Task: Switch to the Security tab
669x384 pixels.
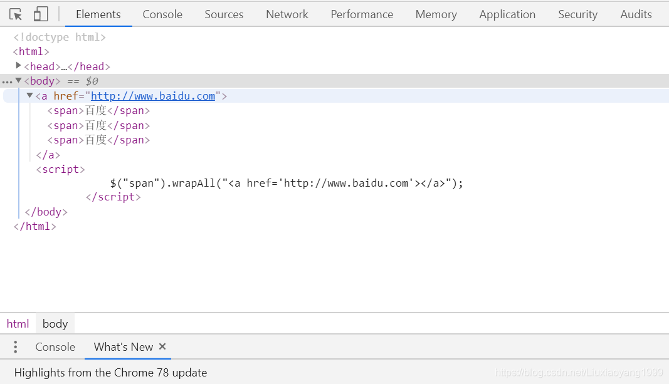Action: [x=577, y=14]
